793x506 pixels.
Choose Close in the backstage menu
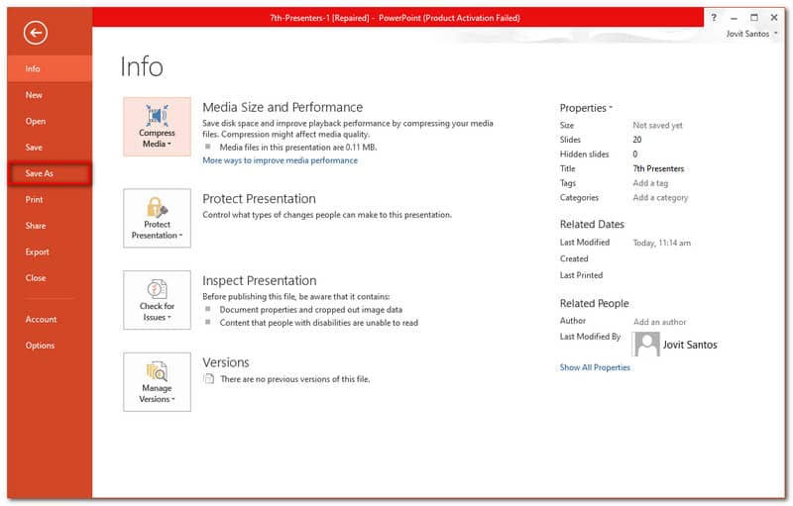(50, 278)
